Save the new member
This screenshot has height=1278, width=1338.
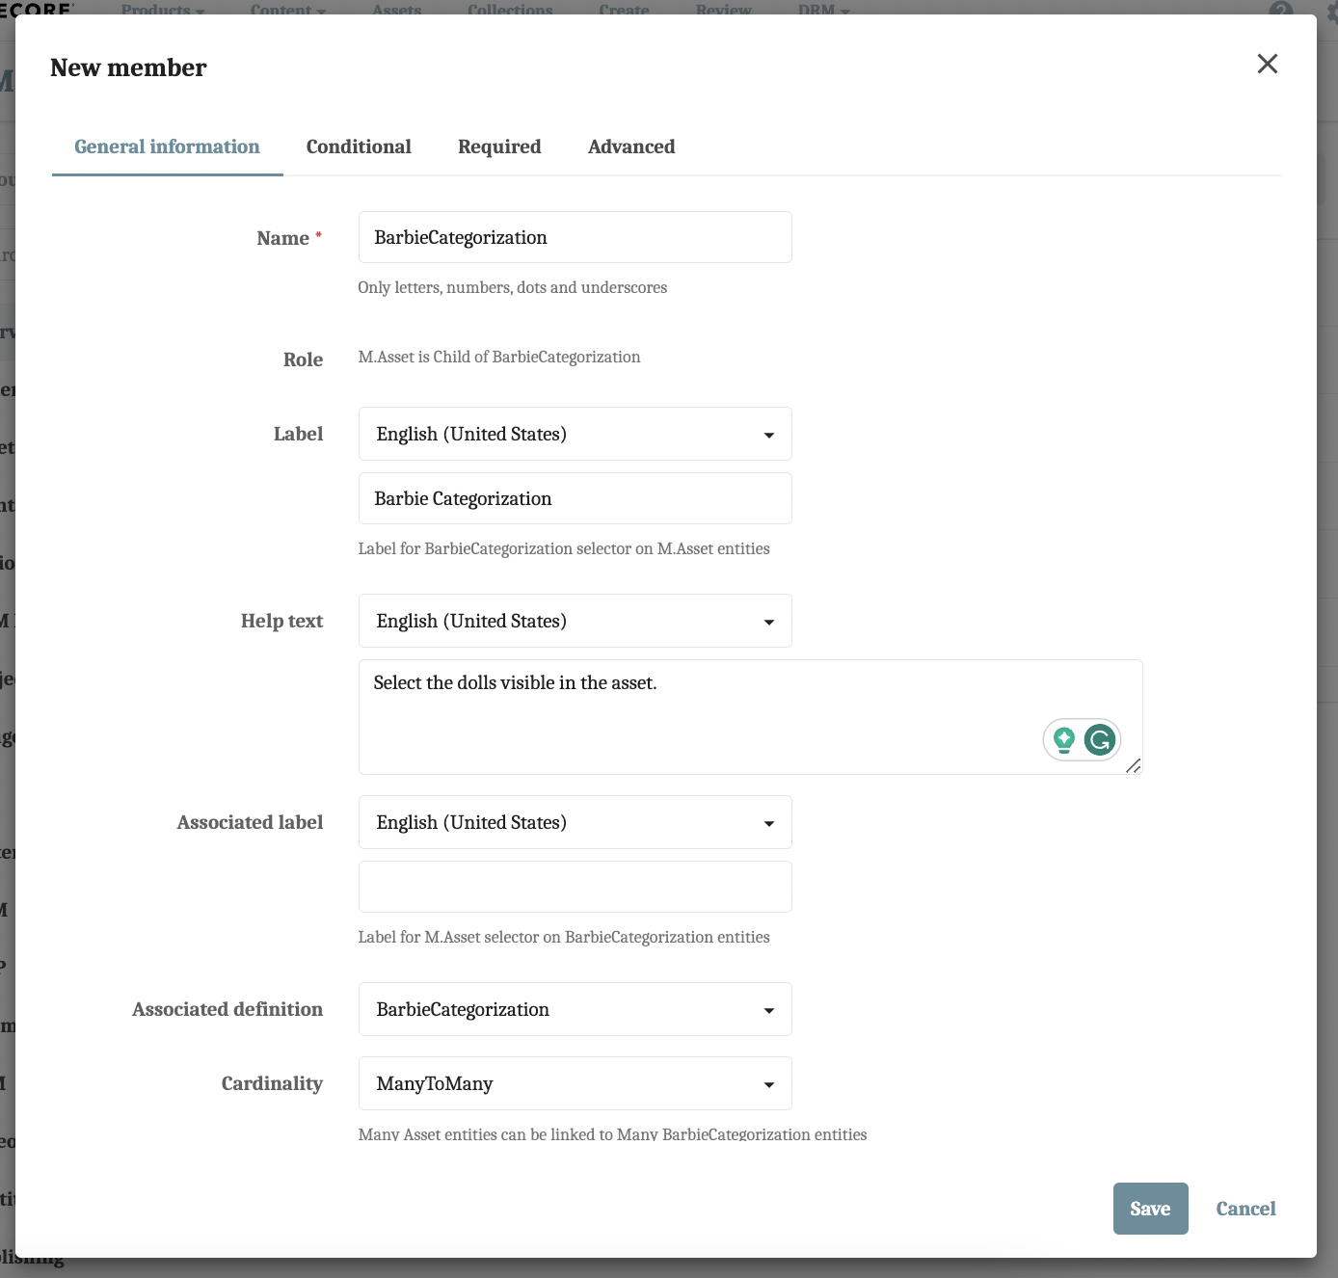(x=1150, y=1208)
